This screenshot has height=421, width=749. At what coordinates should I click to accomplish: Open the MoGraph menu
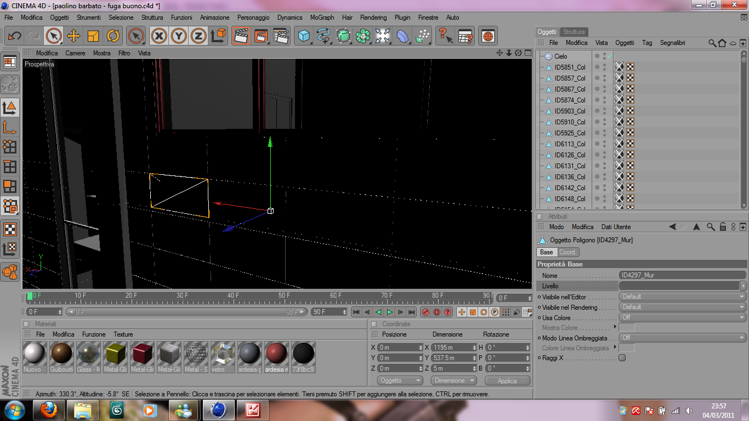[x=322, y=18]
